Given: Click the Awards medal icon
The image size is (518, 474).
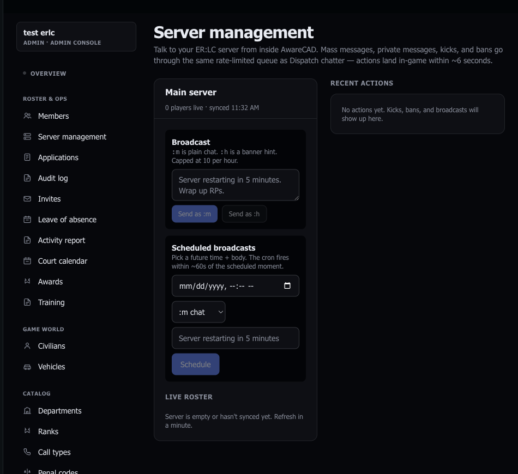Looking at the screenshot, I should [x=27, y=282].
